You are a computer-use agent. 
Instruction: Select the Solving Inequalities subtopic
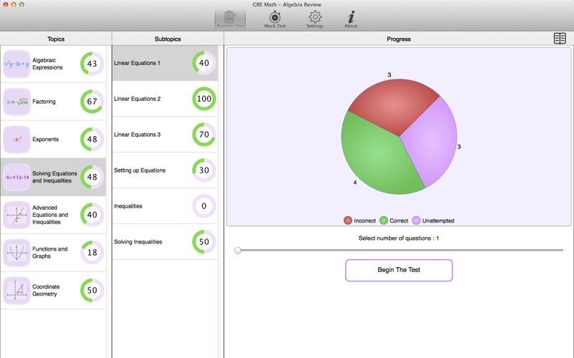click(165, 242)
